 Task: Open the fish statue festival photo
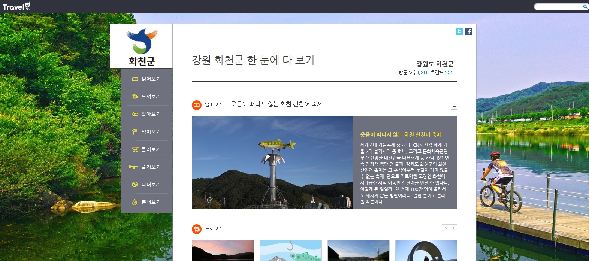[x=272, y=162]
